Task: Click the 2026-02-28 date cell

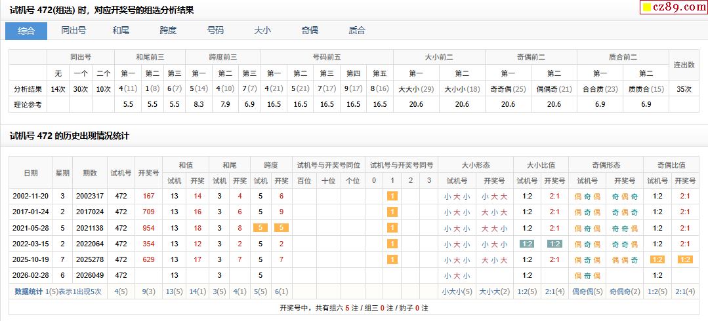Action: coord(30,275)
